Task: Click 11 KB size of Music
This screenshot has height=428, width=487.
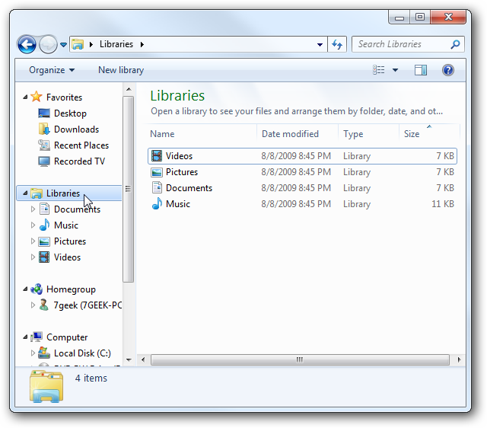Action: point(443,204)
